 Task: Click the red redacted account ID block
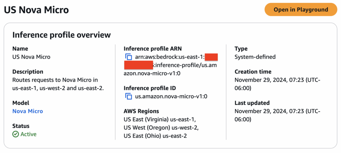pyautogui.click(x=139, y=65)
